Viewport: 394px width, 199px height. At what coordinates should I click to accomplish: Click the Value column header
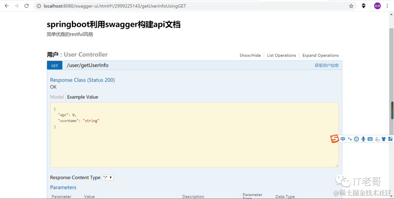pyautogui.click(x=89, y=196)
